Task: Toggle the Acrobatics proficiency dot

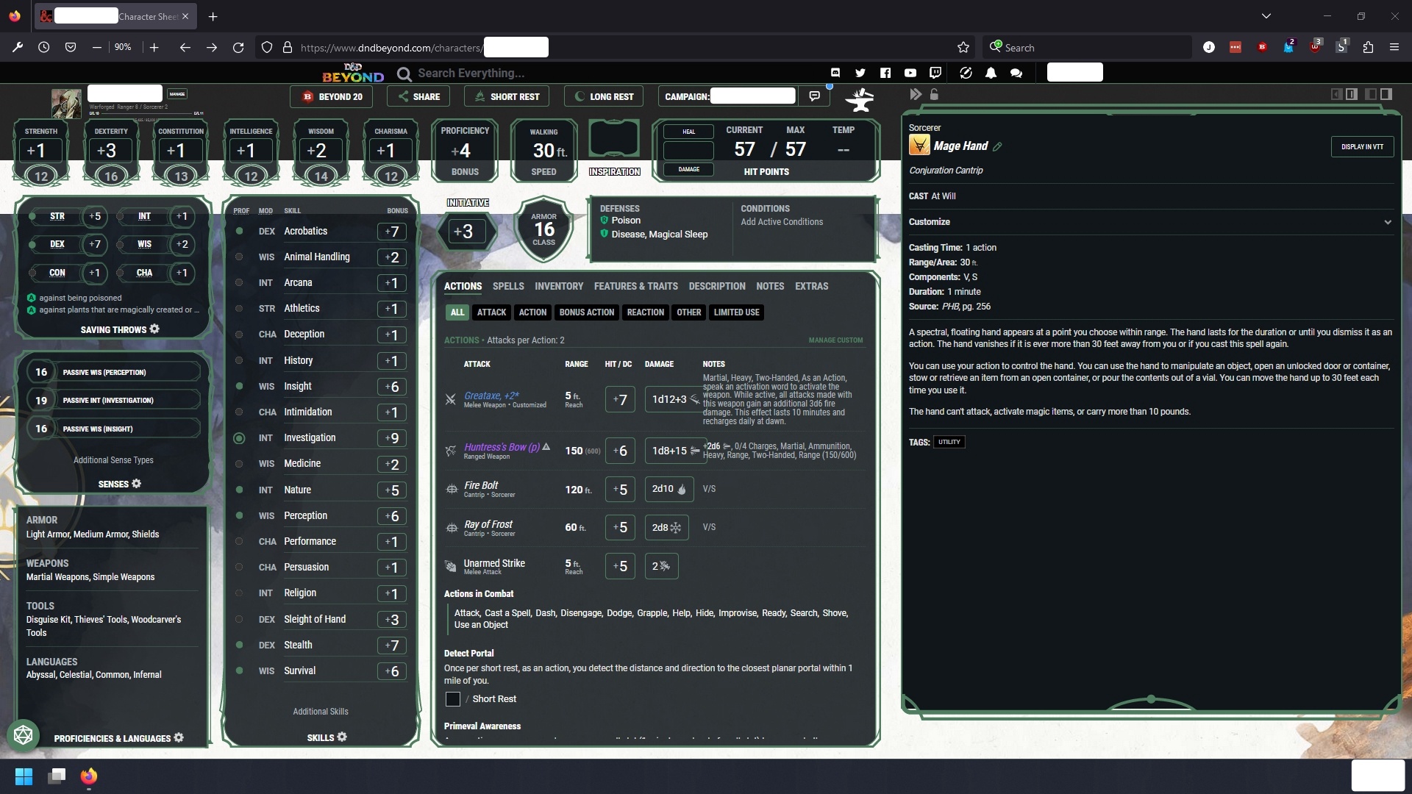Action: [x=239, y=231]
